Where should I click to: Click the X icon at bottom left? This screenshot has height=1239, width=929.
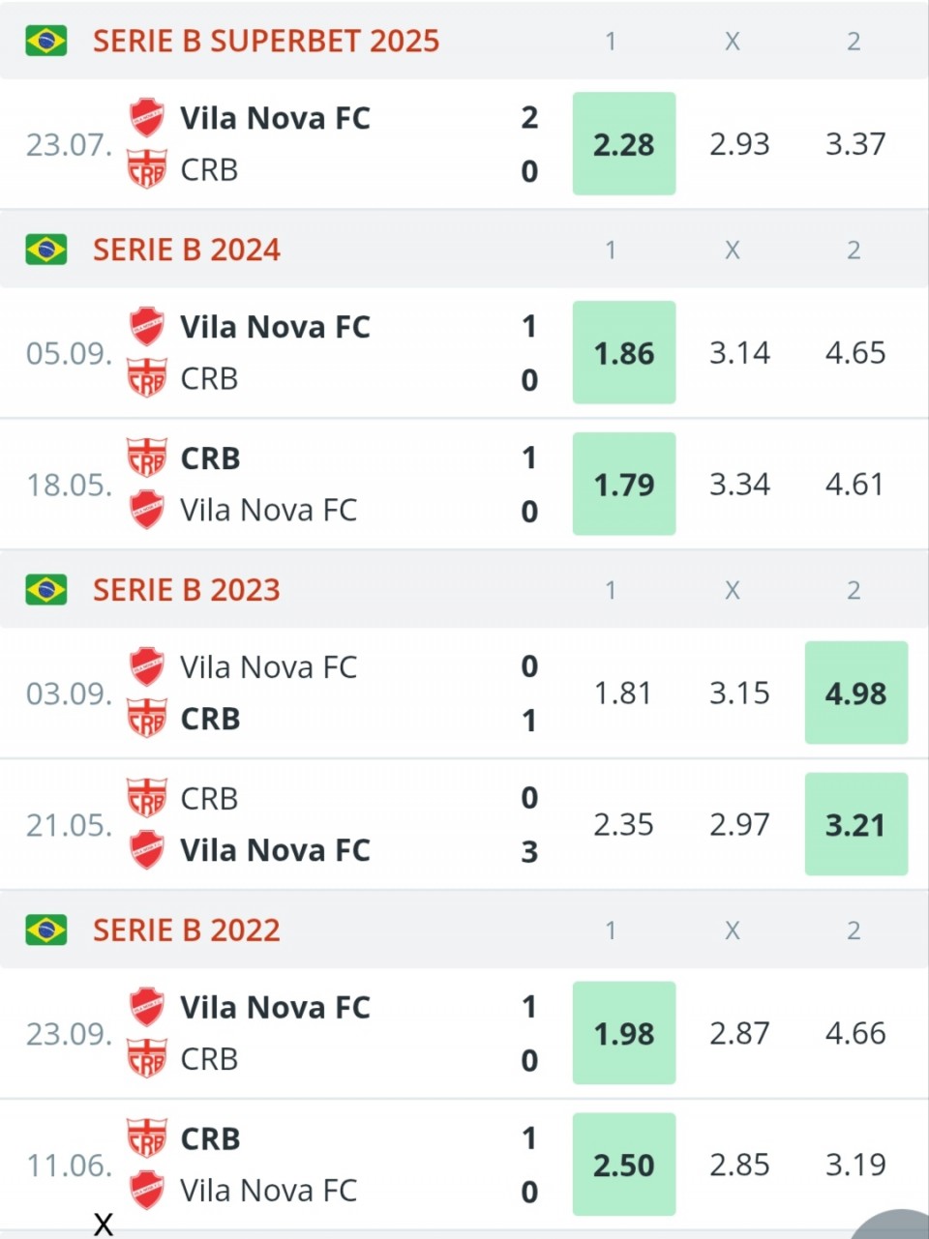coord(104,1224)
